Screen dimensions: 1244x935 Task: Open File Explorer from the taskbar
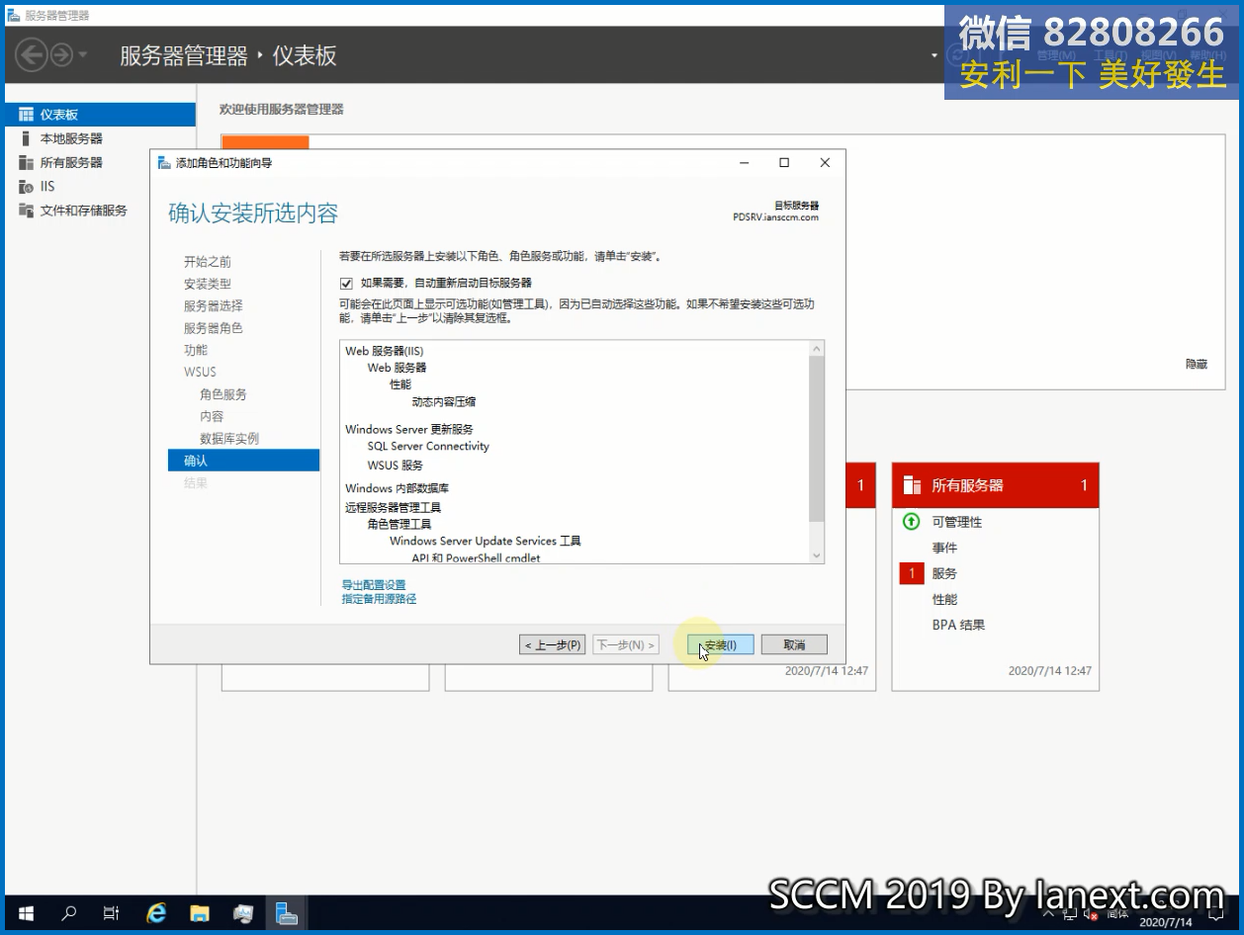click(x=200, y=913)
